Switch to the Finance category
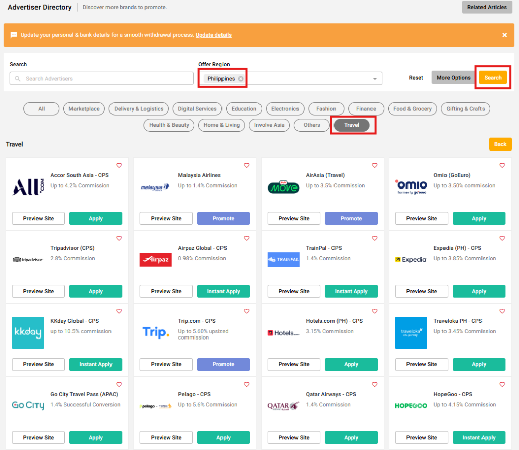The height and width of the screenshot is (450, 519). (x=366, y=109)
